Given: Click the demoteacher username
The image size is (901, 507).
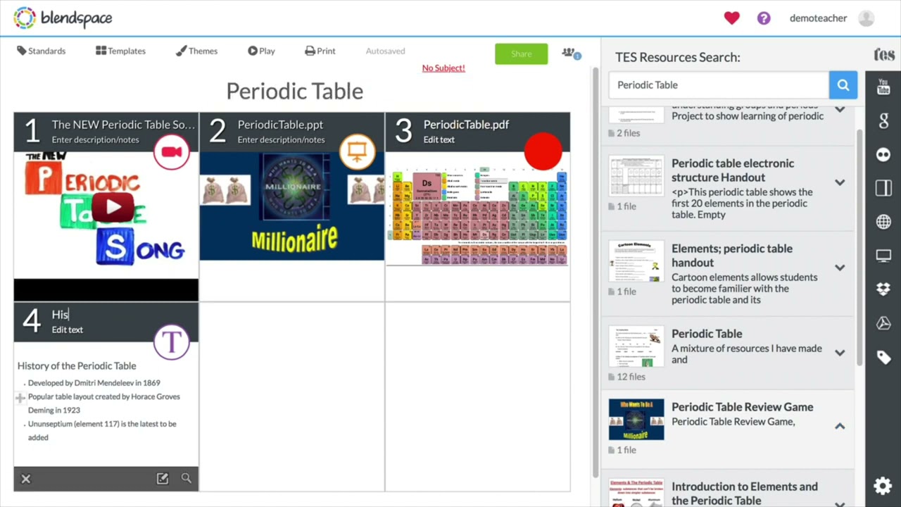Looking at the screenshot, I should click(818, 18).
